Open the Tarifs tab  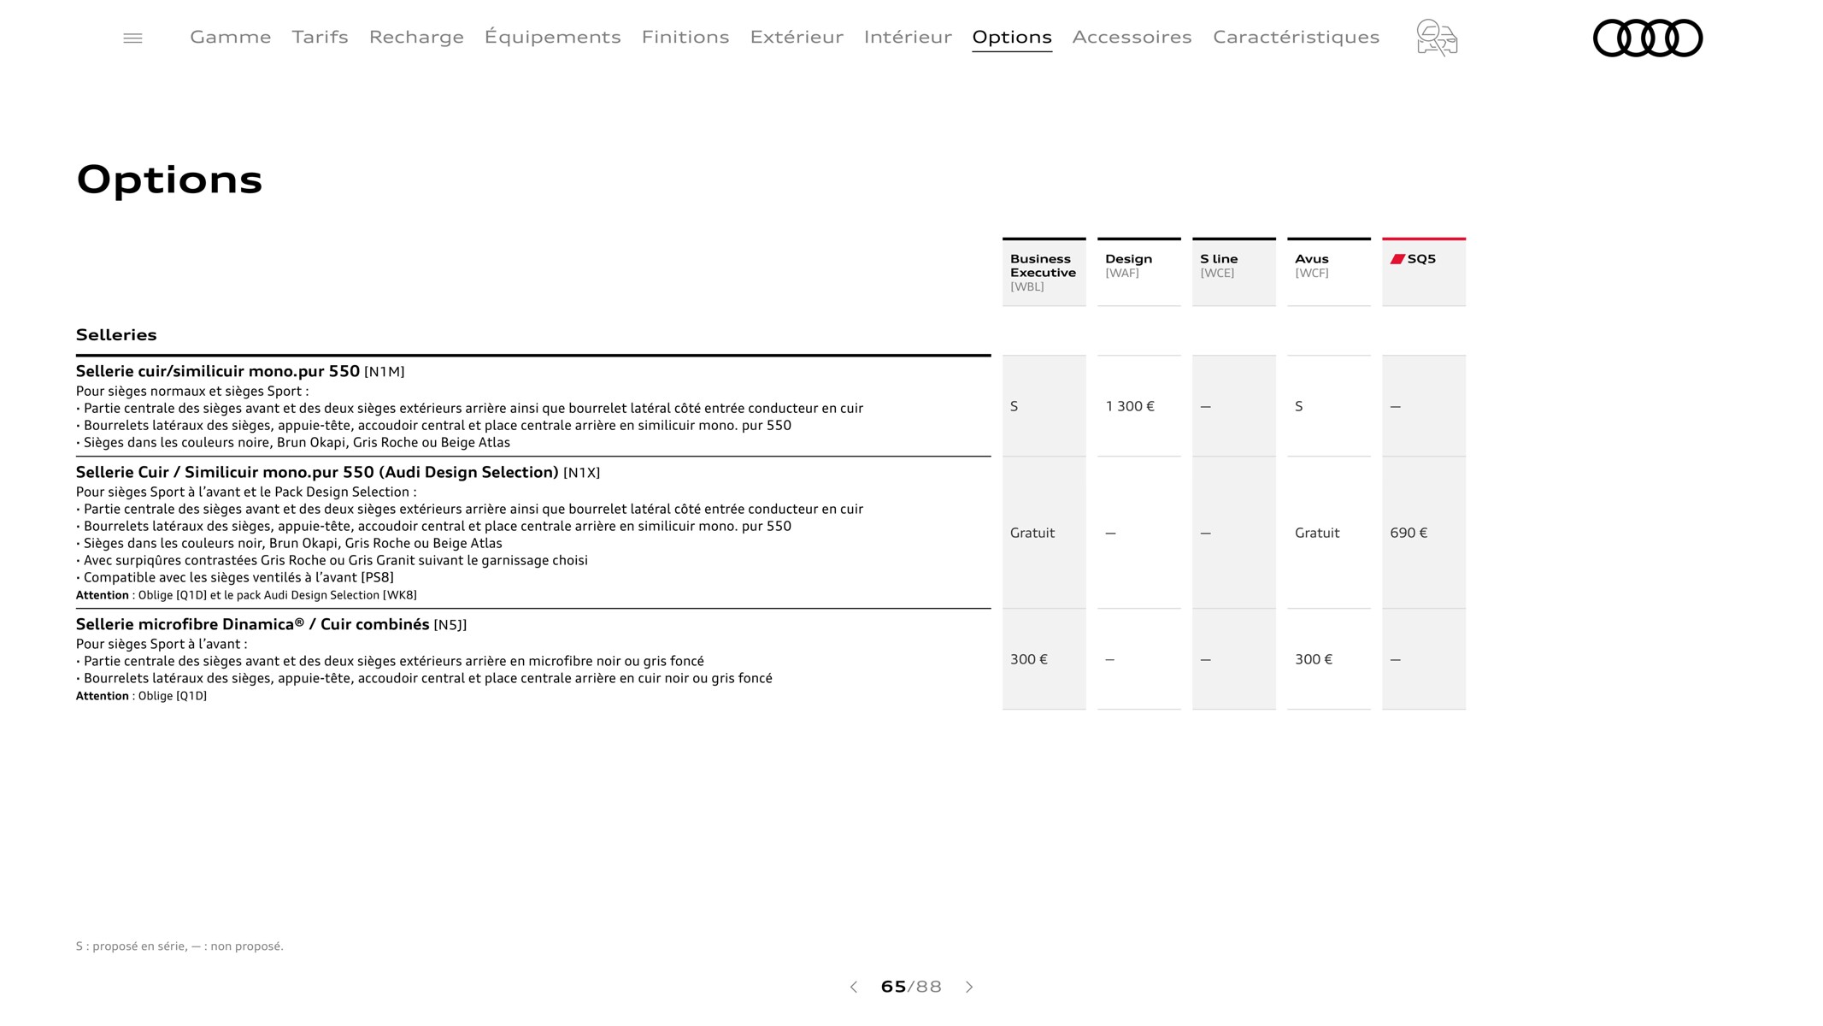320,37
